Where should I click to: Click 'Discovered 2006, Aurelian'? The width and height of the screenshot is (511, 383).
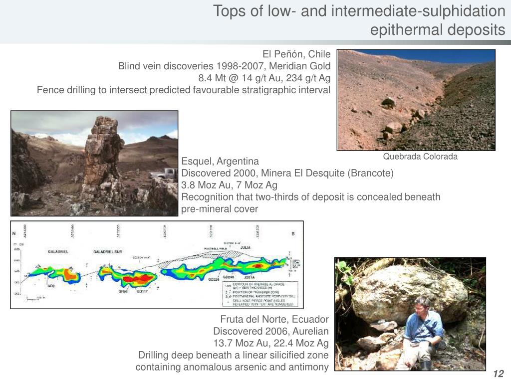[271, 331]
